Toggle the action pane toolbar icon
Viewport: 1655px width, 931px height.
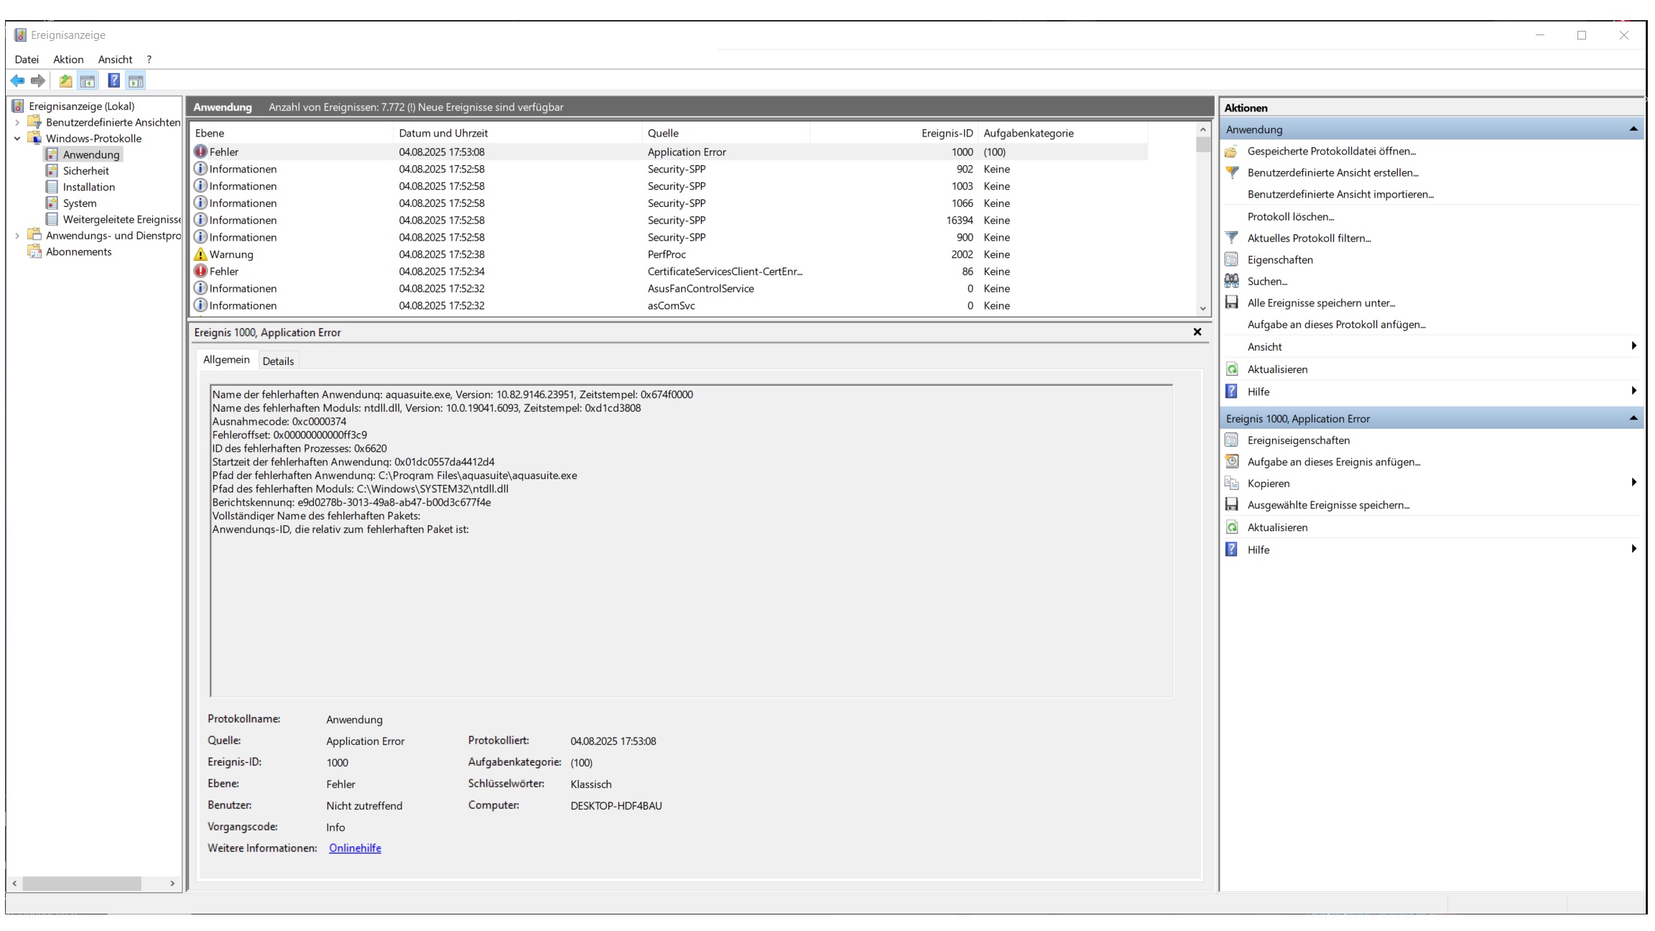pyautogui.click(x=136, y=81)
